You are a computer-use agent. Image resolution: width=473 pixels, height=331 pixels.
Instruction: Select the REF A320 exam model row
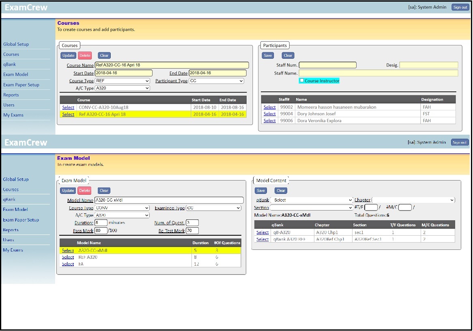click(68, 257)
